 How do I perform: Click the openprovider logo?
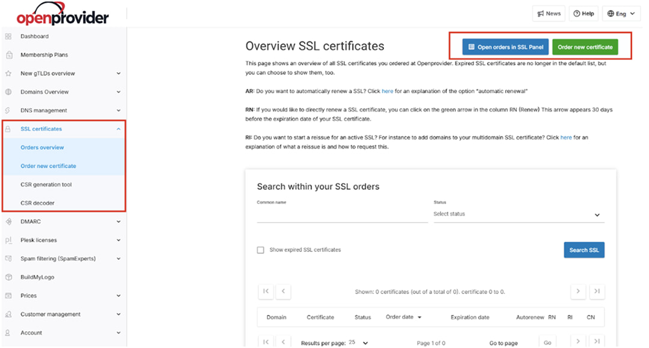[62, 14]
